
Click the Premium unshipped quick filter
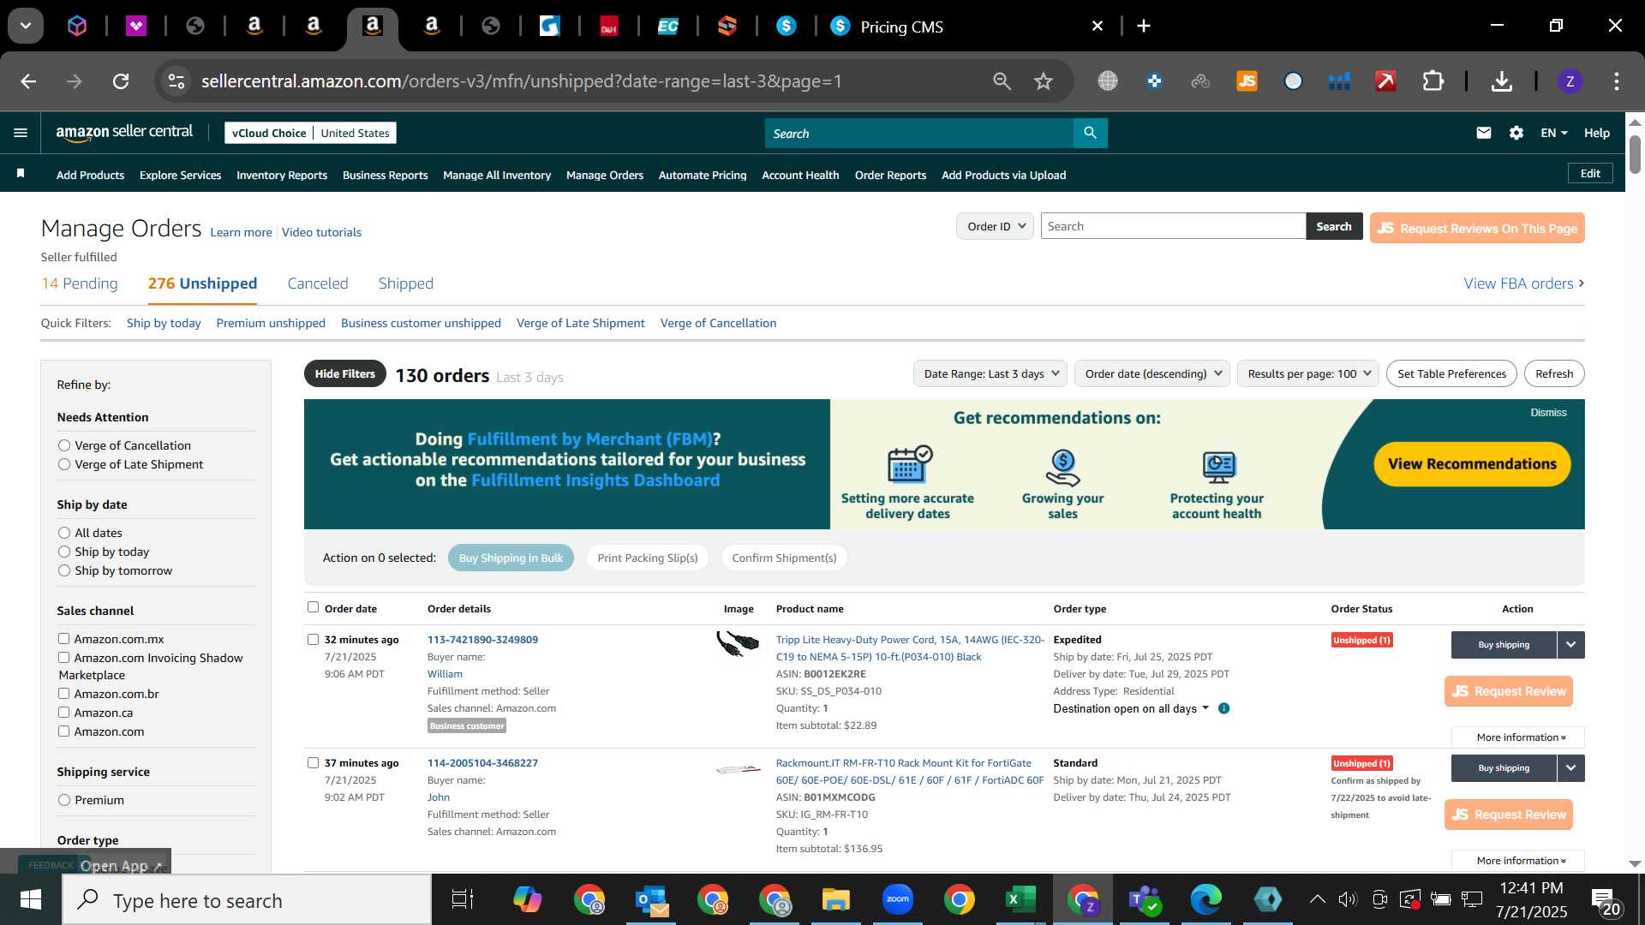click(x=271, y=323)
